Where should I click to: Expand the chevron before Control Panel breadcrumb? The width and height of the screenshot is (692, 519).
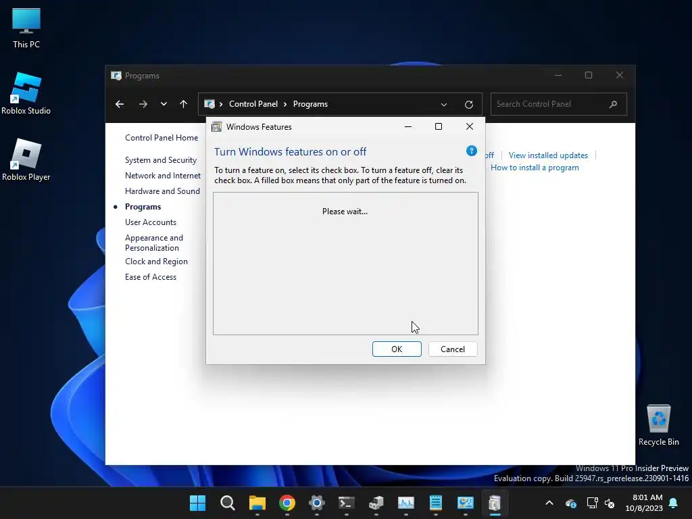pyautogui.click(x=221, y=104)
